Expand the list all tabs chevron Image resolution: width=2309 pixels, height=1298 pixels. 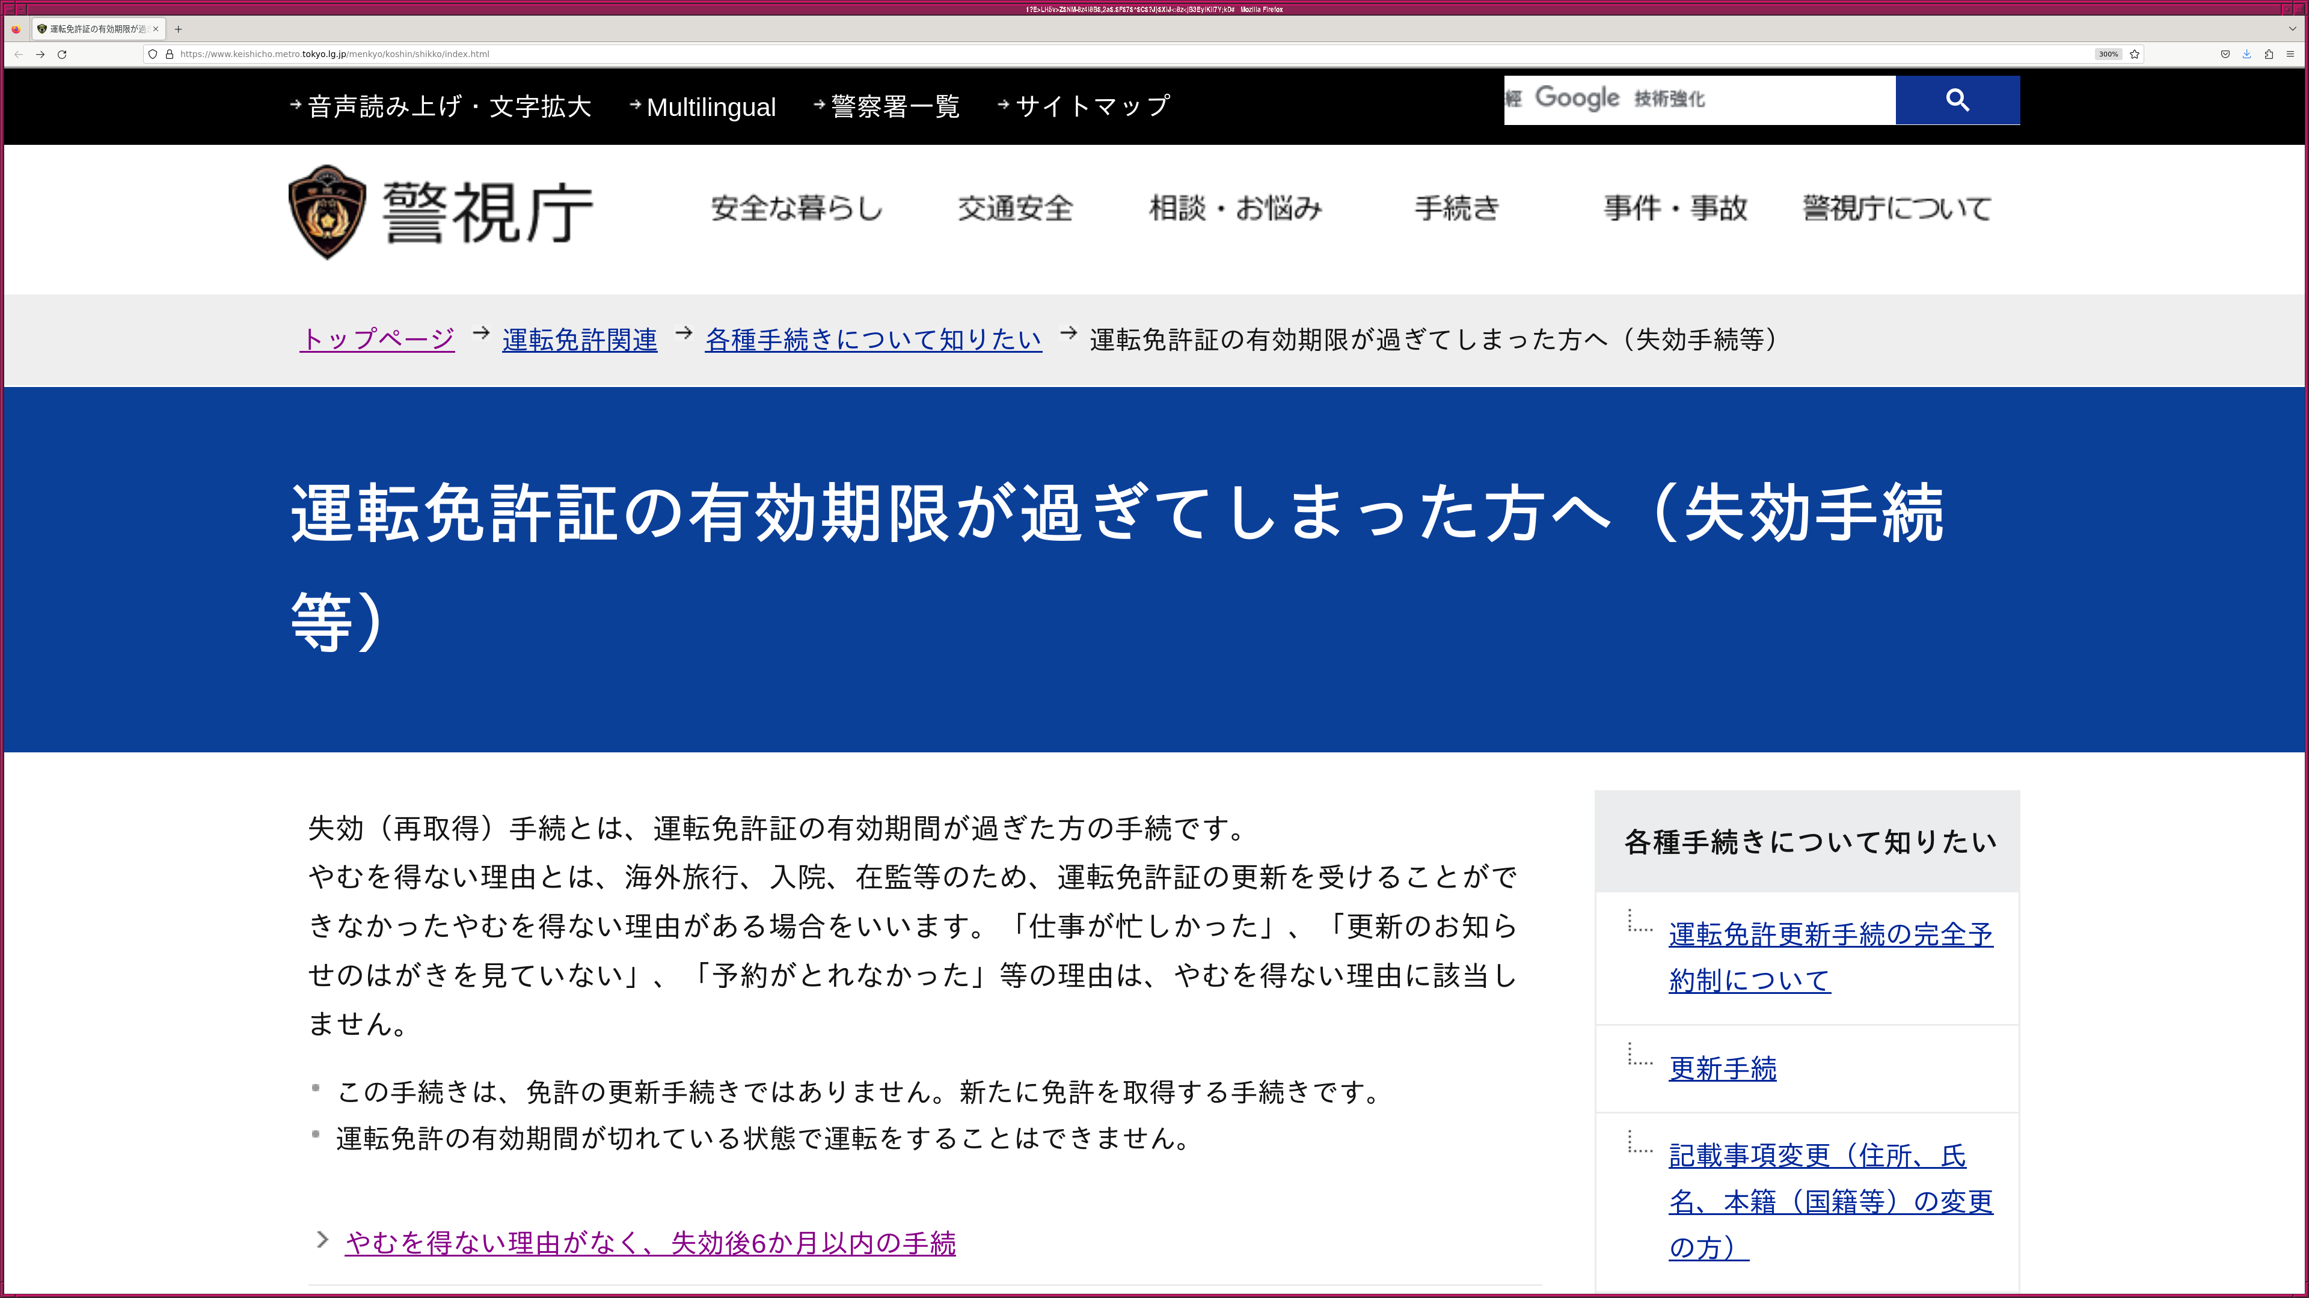2292,29
